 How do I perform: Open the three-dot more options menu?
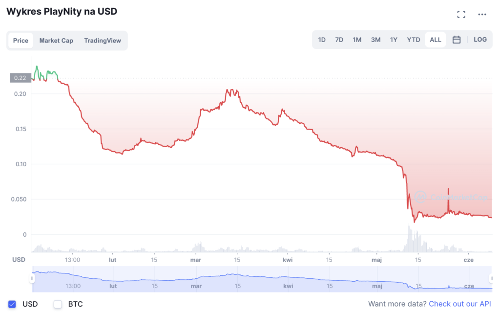pos(482,14)
